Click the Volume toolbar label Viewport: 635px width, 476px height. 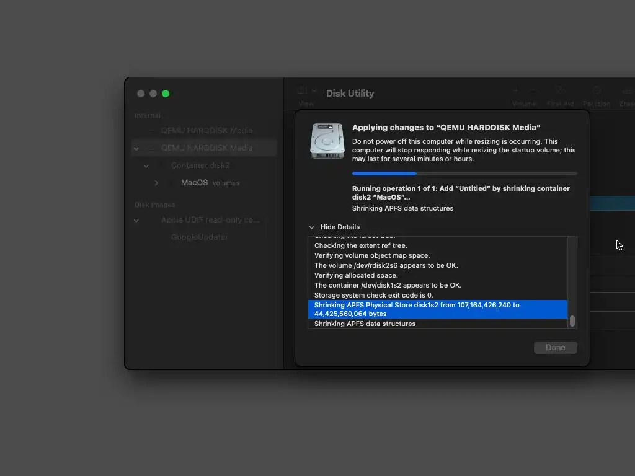[x=524, y=104]
